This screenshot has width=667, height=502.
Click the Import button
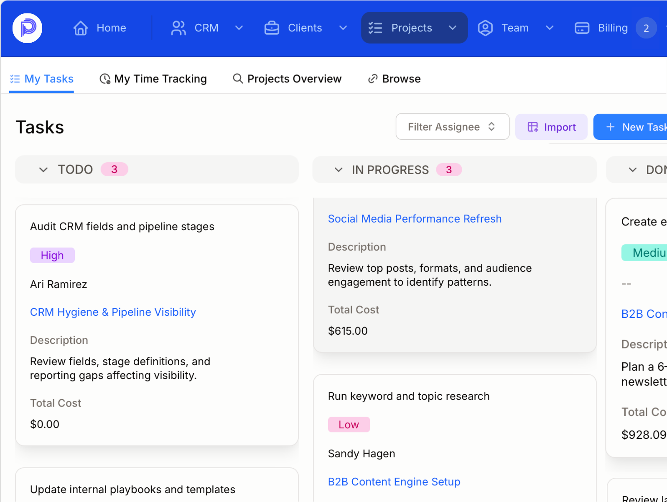(x=551, y=127)
